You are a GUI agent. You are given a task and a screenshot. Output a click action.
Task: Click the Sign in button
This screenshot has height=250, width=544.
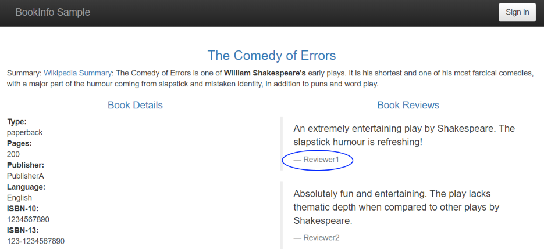[x=517, y=12]
